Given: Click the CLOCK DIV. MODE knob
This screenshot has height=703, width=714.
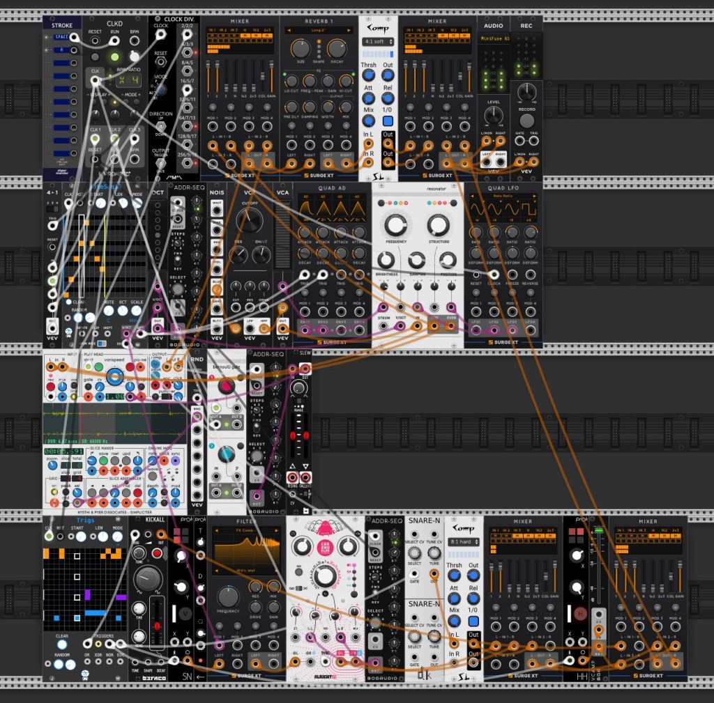Looking at the screenshot, I should [160, 90].
